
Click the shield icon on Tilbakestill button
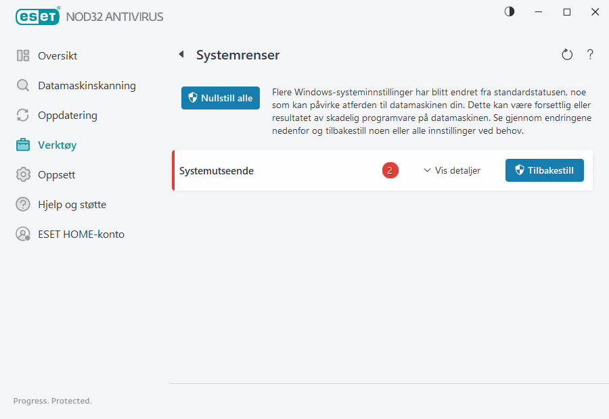tap(520, 170)
